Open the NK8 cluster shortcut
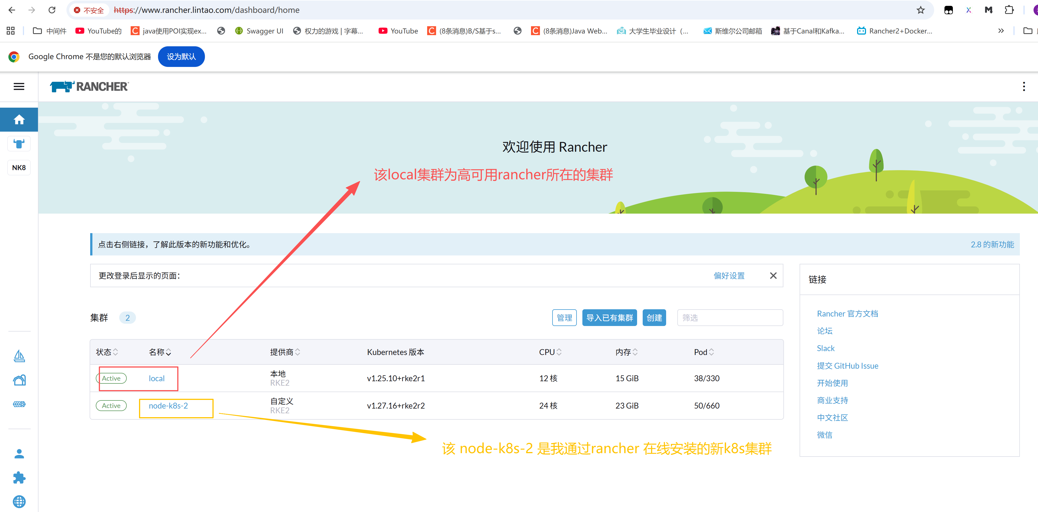 coord(19,167)
